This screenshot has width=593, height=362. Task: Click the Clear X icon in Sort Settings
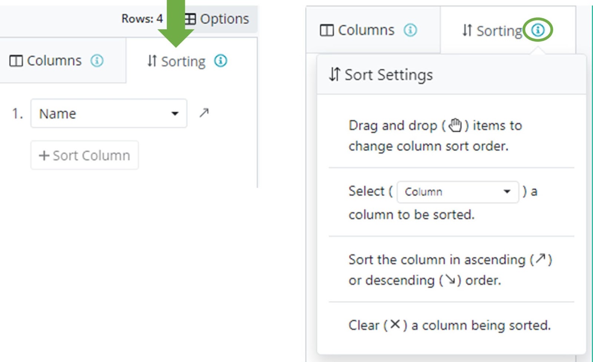click(x=395, y=324)
